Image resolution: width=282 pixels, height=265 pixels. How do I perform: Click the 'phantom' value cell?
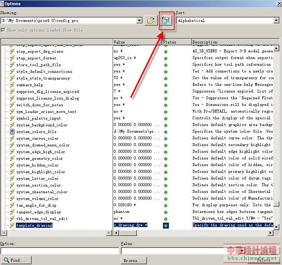tap(122, 212)
